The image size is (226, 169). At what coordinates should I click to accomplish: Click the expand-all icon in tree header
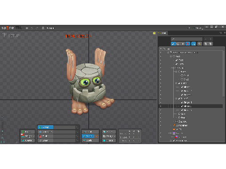tap(161, 49)
